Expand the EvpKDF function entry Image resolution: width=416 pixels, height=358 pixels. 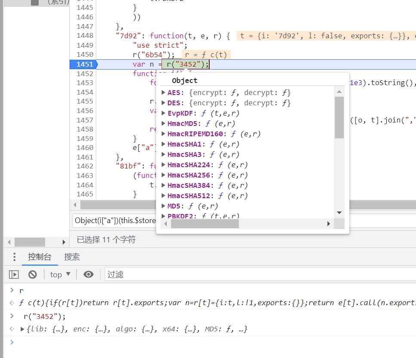pyautogui.click(x=163, y=113)
